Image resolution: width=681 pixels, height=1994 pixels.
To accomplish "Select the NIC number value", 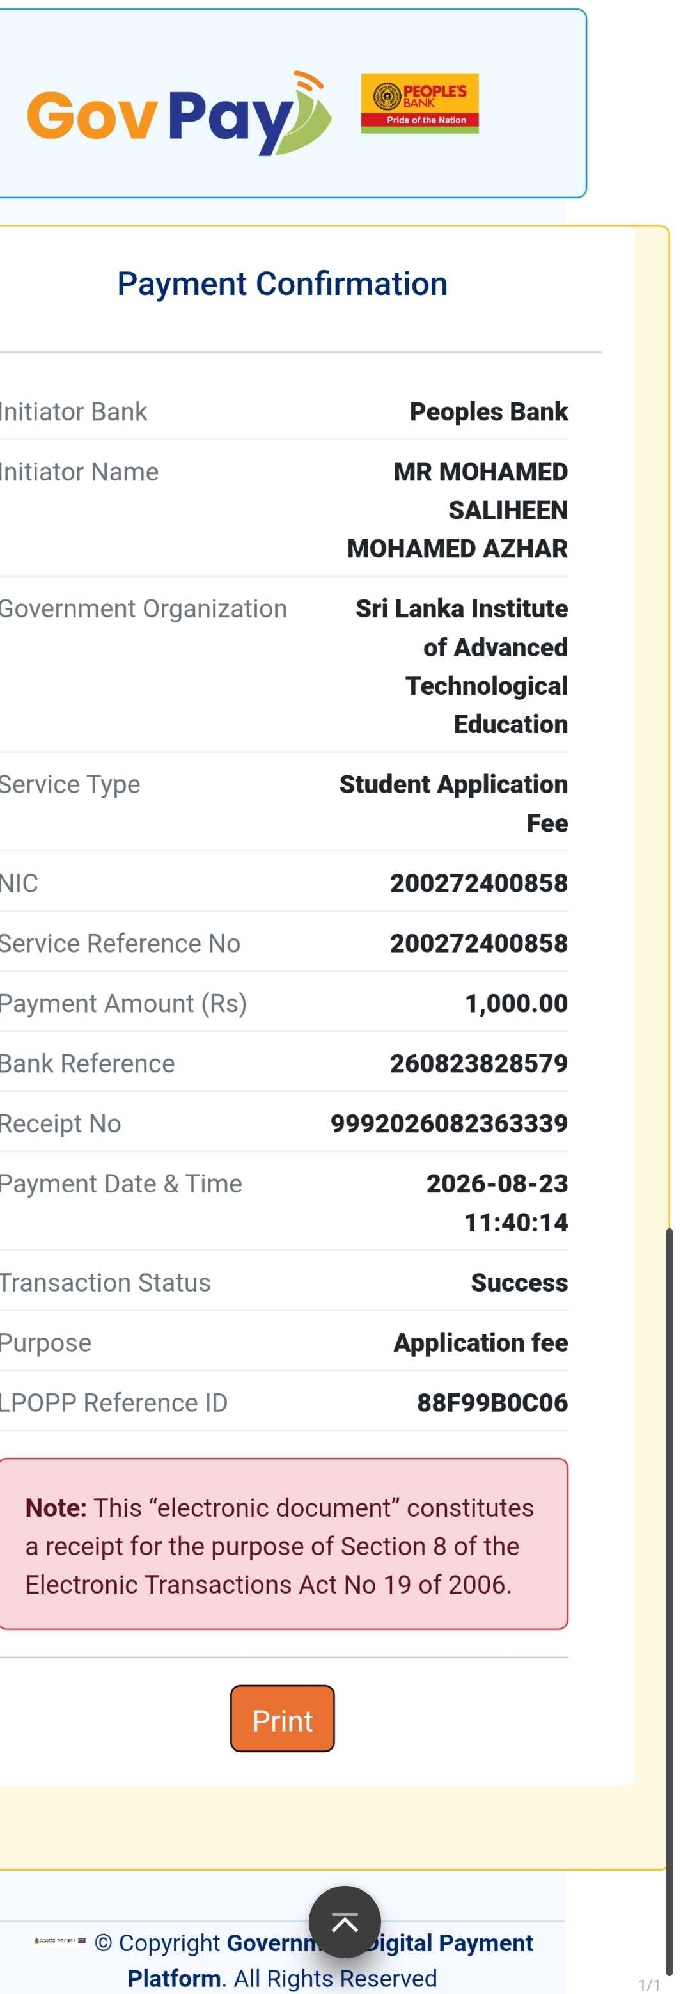I will point(478,882).
